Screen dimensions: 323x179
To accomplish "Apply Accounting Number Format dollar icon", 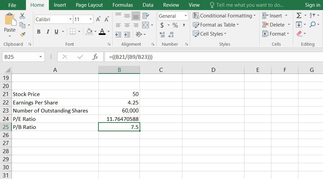I will click(162, 25).
